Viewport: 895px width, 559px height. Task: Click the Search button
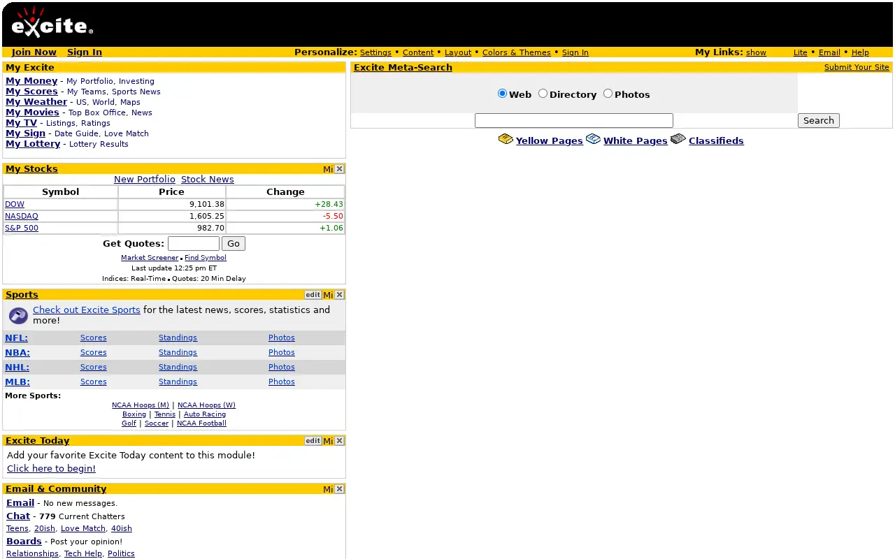pyautogui.click(x=819, y=120)
